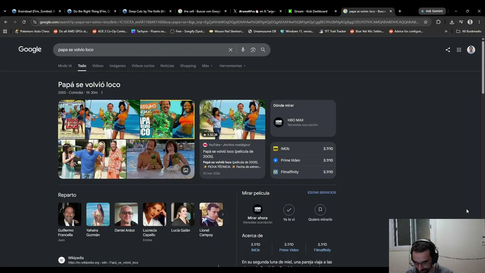This screenshot has width=485, height=273.
Task: Switch to the Stream - Kick Dashboard tab
Action: [x=311, y=11]
